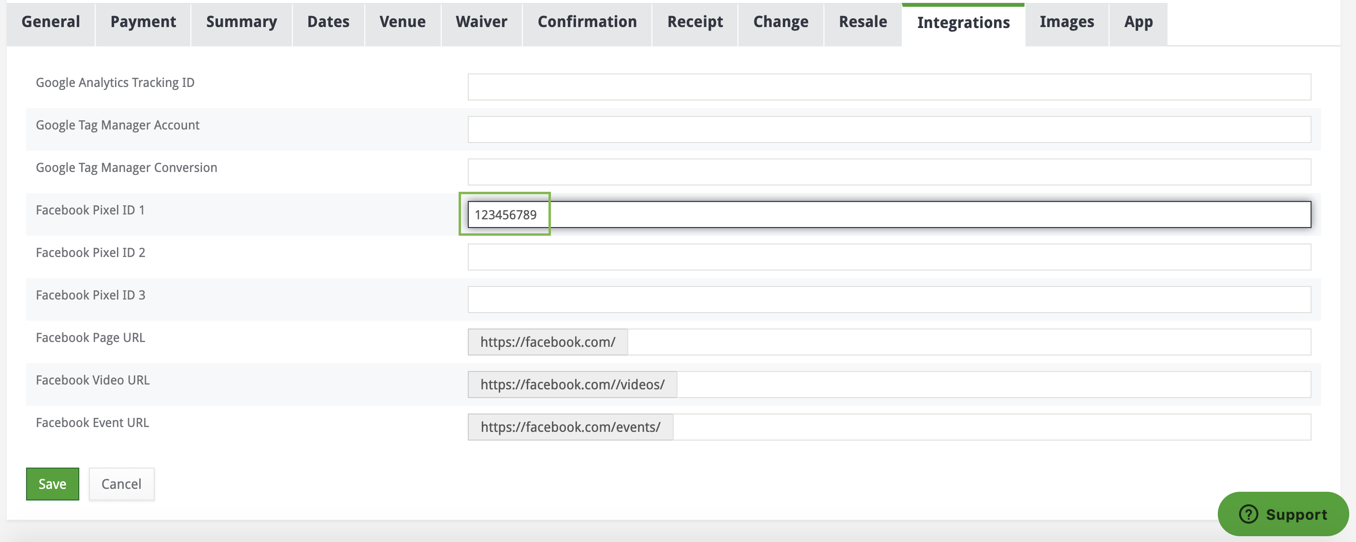
Task: Open the Waiver tab
Action: point(482,24)
